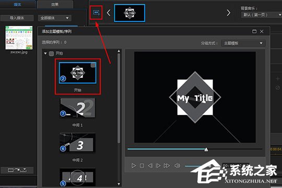Step to next frame in preview
Screen dimensions: 282x188
pyautogui.click(x=158, y=166)
